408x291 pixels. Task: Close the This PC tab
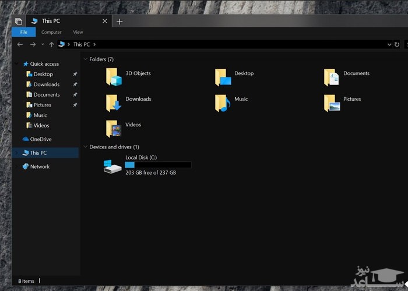pos(105,22)
